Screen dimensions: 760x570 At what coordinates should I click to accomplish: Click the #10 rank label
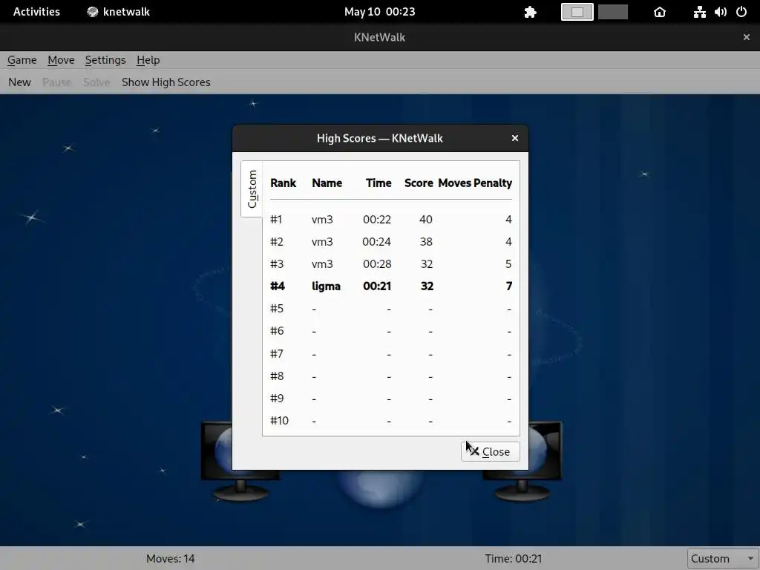coord(279,421)
